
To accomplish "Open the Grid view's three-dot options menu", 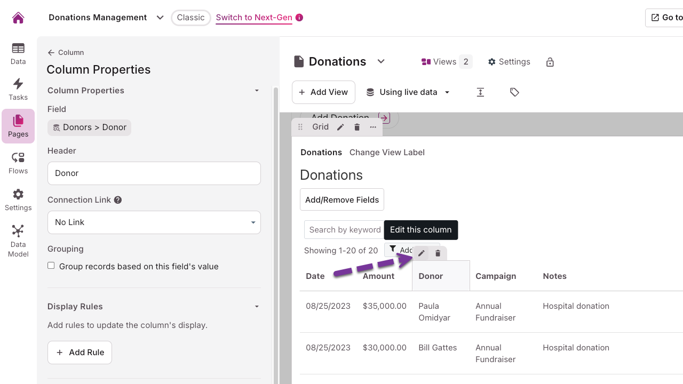I will [x=373, y=127].
